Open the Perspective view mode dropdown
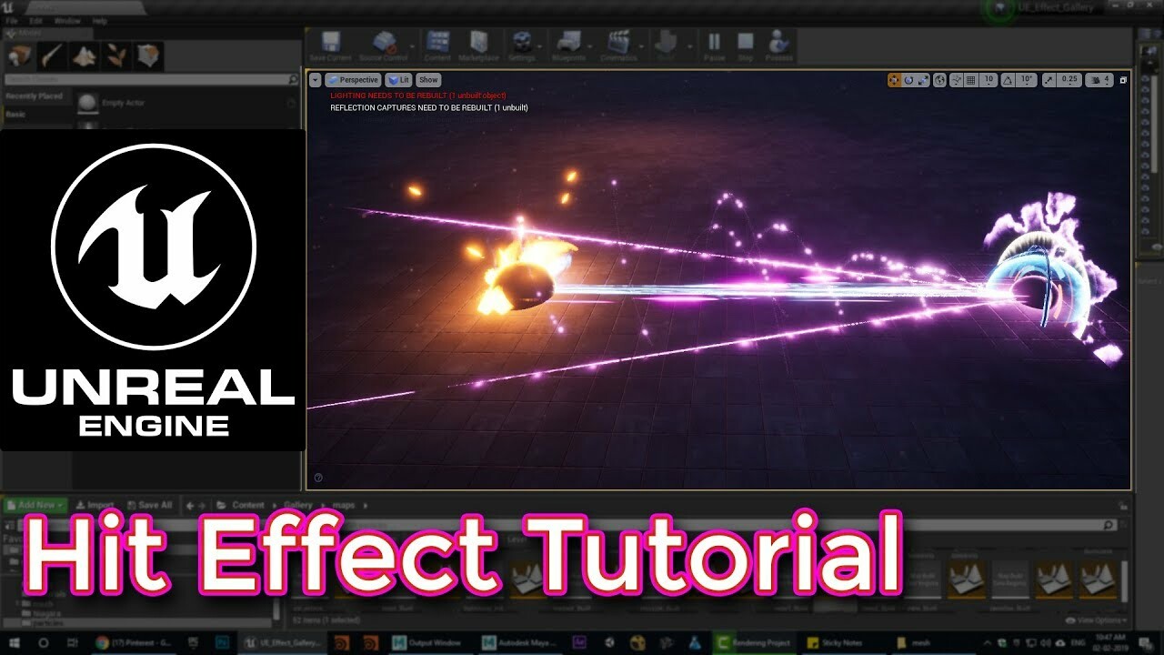The width and height of the screenshot is (1164, 655). [x=353, y=80]
